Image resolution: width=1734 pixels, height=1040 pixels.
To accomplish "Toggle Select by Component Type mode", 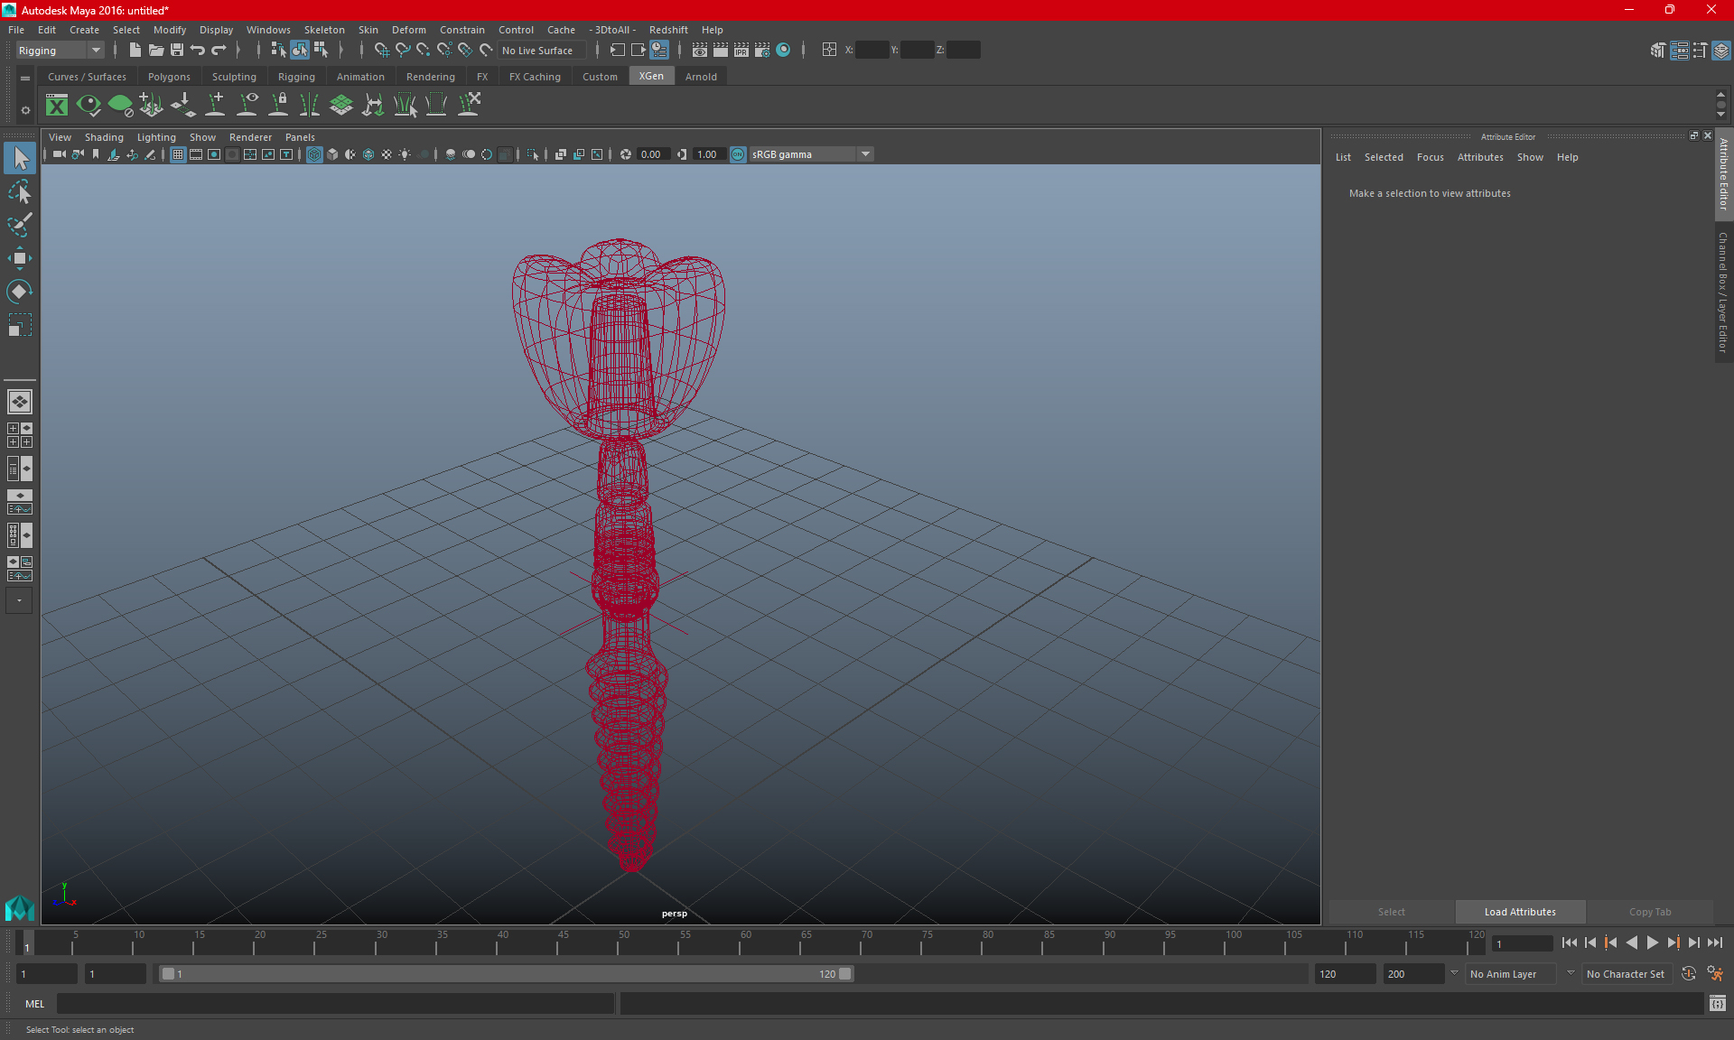I will coord(320,51).
